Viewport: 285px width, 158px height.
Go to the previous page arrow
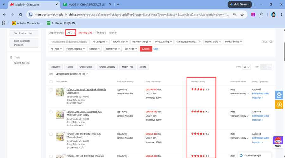click(x=263, y=67)
